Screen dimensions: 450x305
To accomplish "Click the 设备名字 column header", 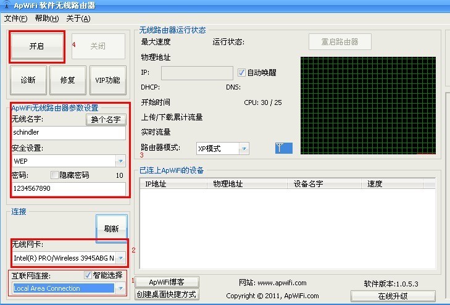I will (x=324, y=183).
